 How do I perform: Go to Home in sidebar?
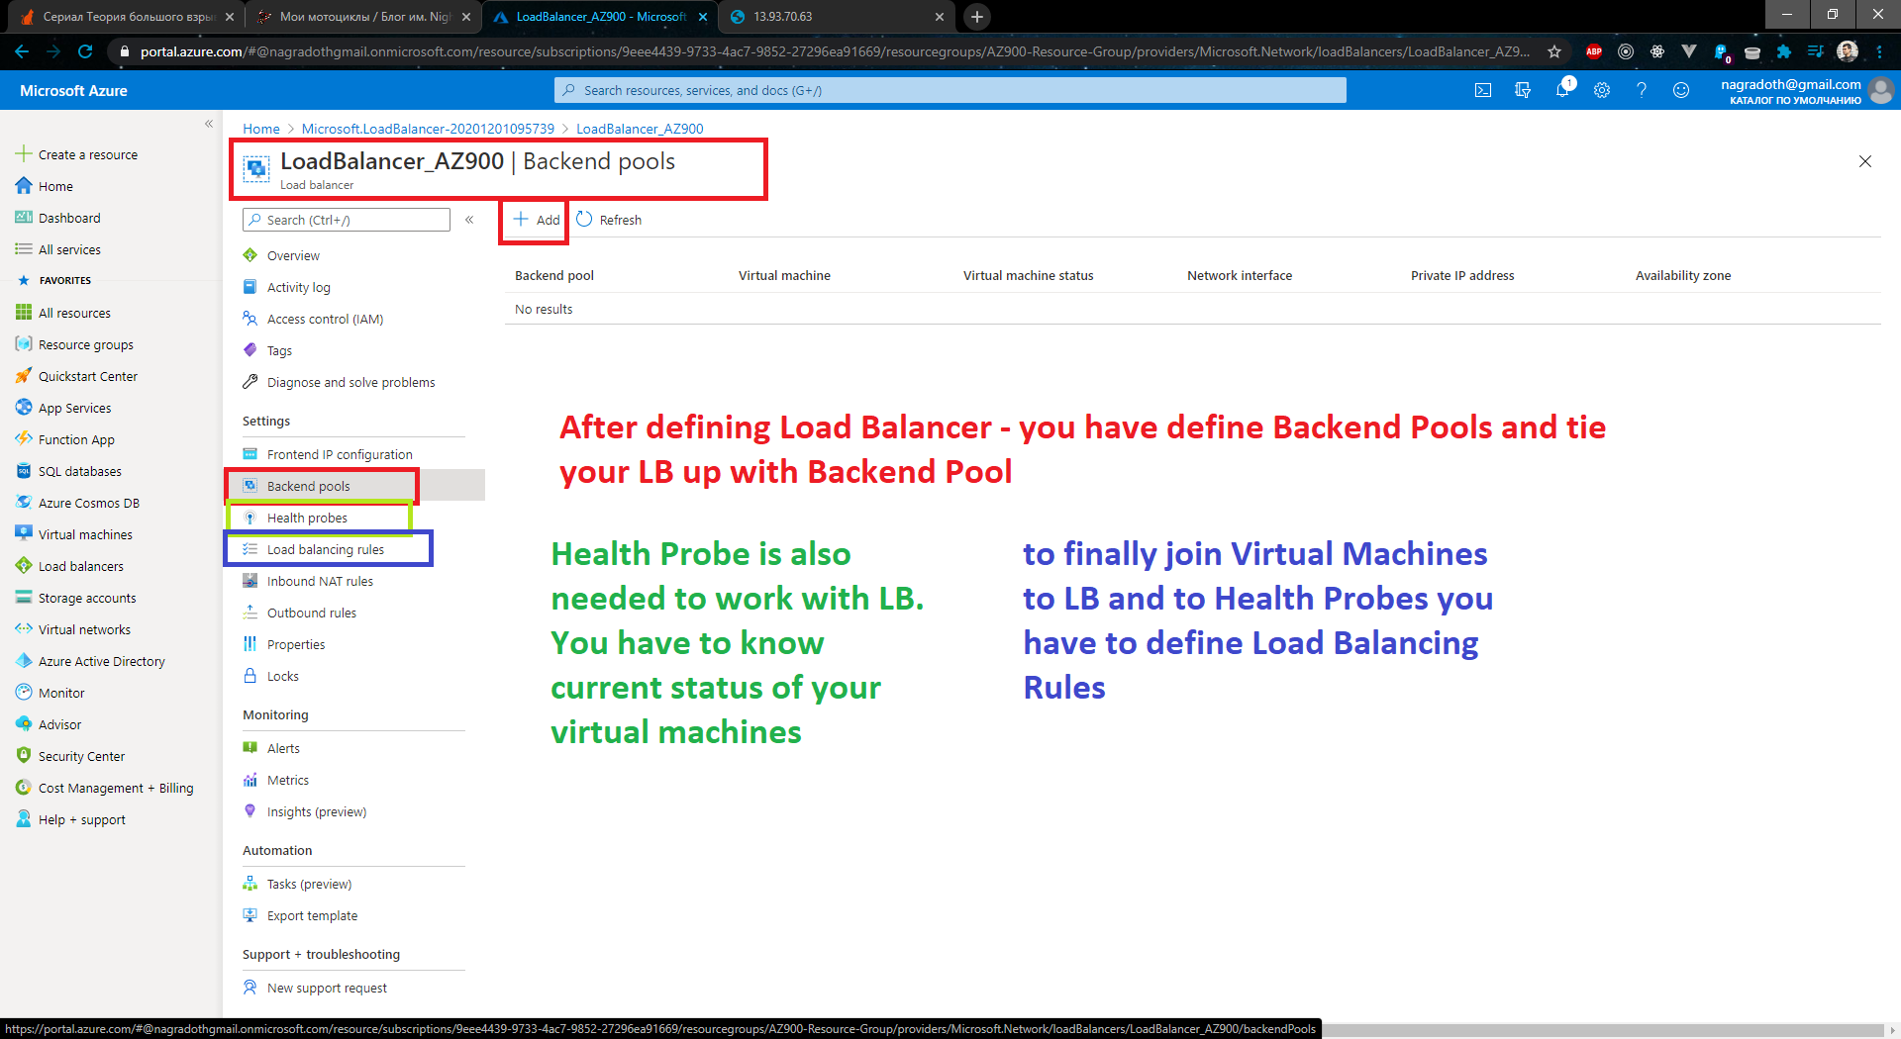(x=45, y=186)
